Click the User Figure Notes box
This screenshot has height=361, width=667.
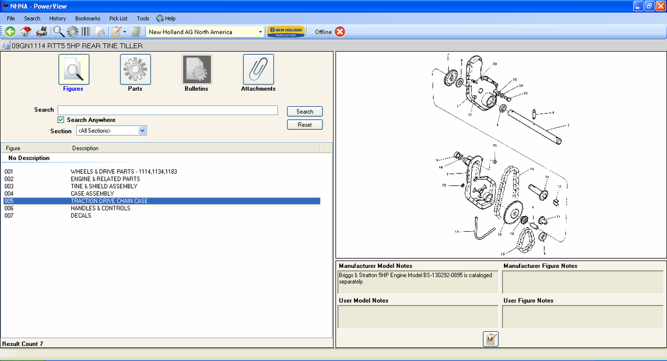pyautogui.click(x=583, y=317)
